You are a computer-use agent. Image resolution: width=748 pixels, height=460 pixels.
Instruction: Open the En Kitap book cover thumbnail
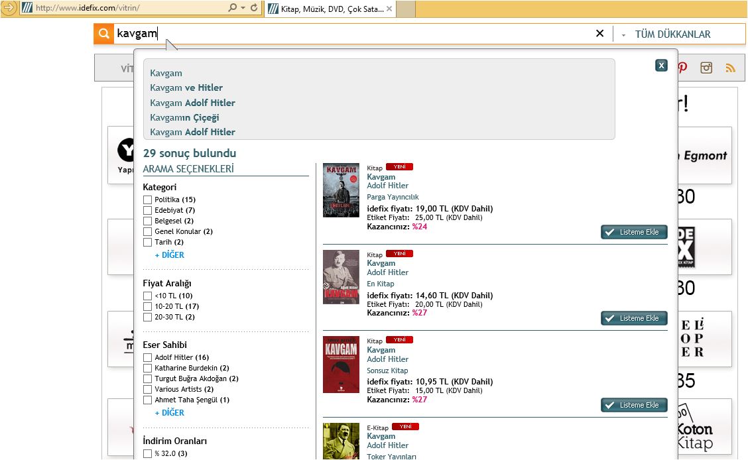[341, 277]
